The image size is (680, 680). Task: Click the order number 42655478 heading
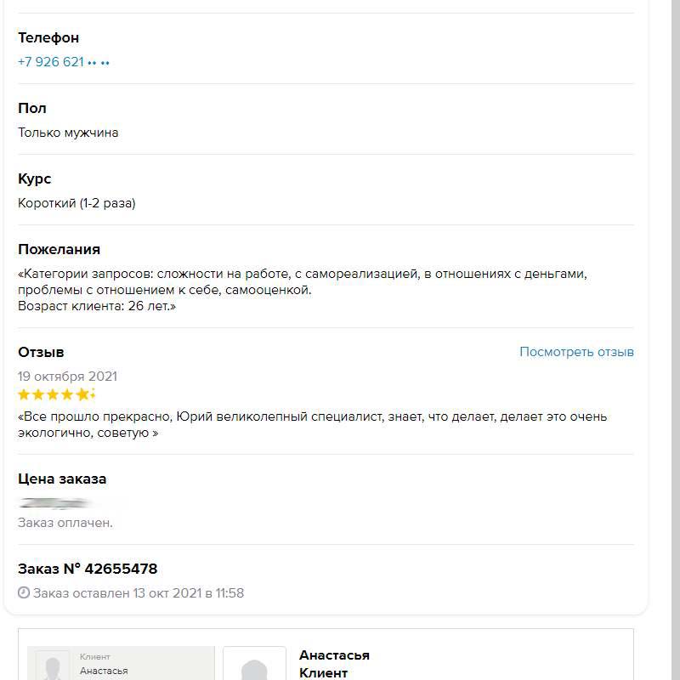pos(88,569)
